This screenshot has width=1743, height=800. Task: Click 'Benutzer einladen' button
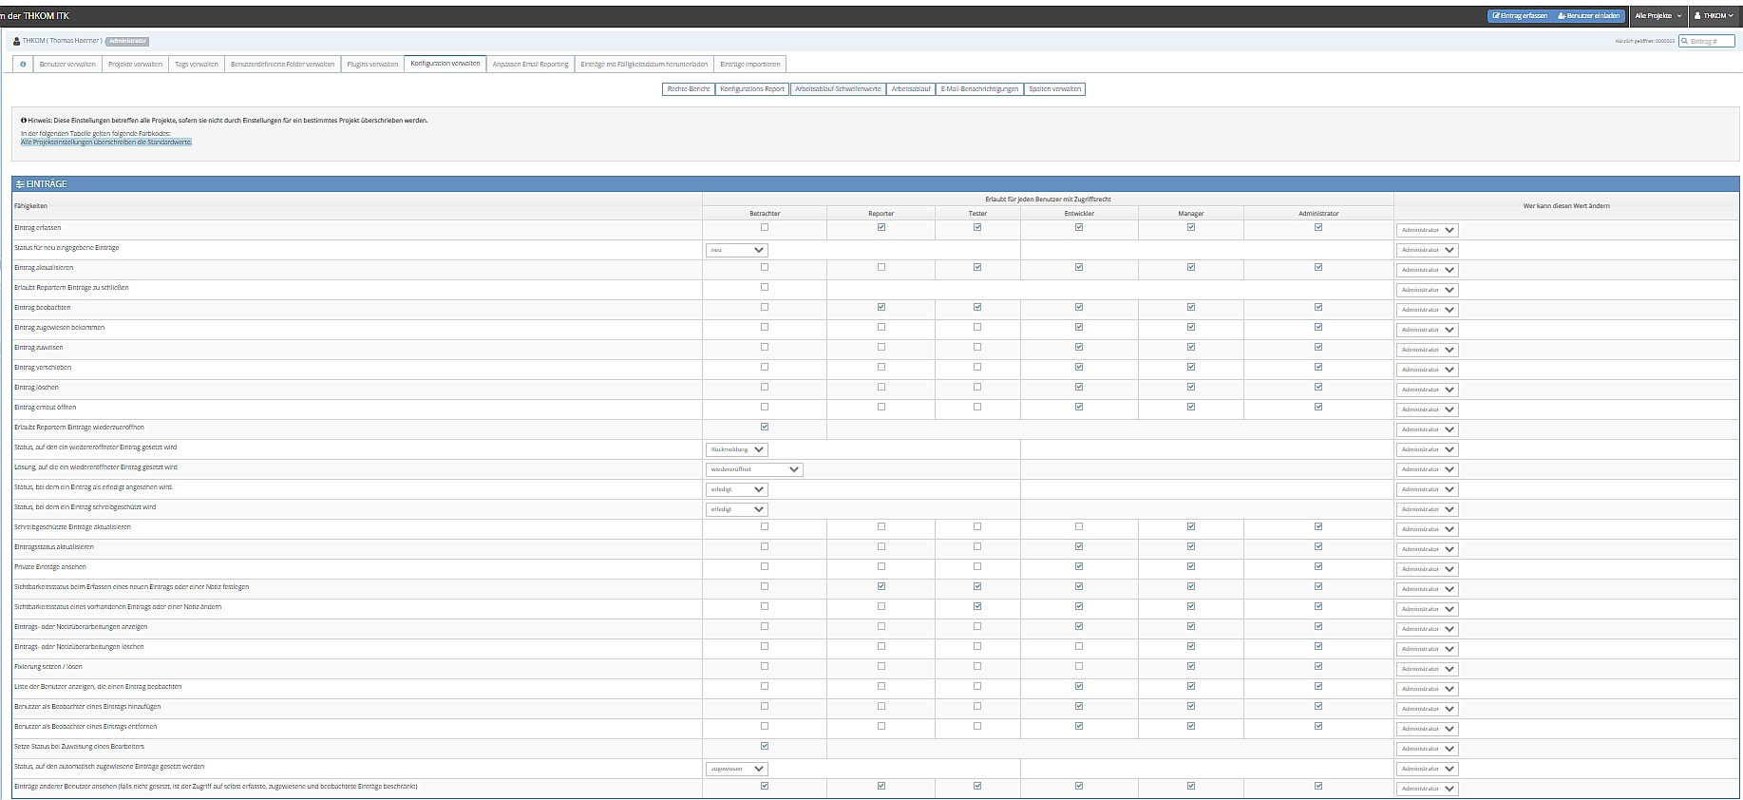[1588, 16]
